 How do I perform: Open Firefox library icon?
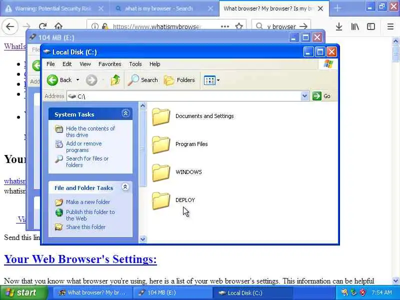tap(355, 26)
